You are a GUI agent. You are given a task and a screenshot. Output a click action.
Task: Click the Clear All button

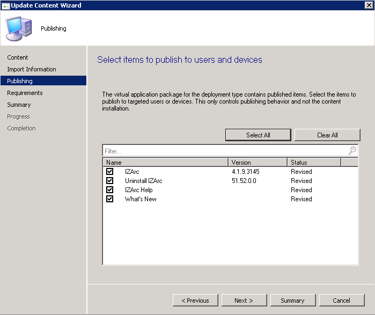[327, 135]
